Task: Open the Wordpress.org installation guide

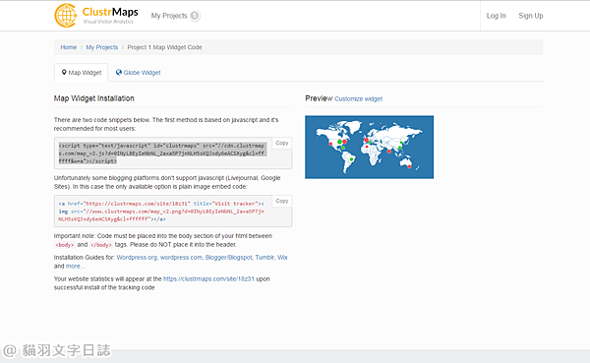Action: coord(137,258)
